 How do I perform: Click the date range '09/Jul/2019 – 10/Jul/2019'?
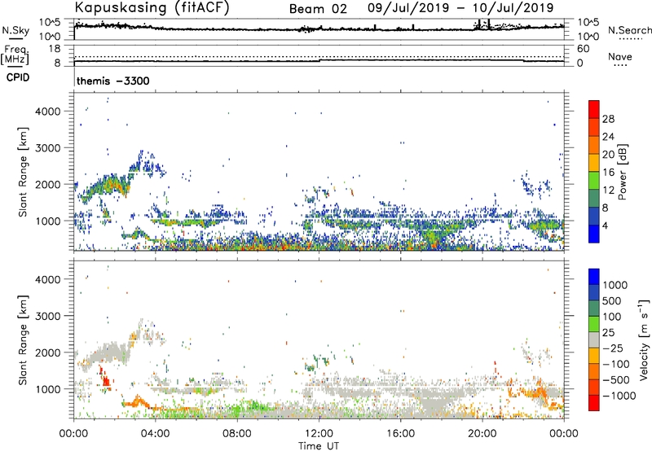click(x=460, y=8)
